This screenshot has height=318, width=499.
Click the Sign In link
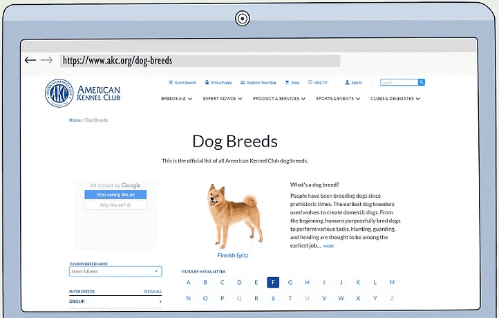point(357,82)
